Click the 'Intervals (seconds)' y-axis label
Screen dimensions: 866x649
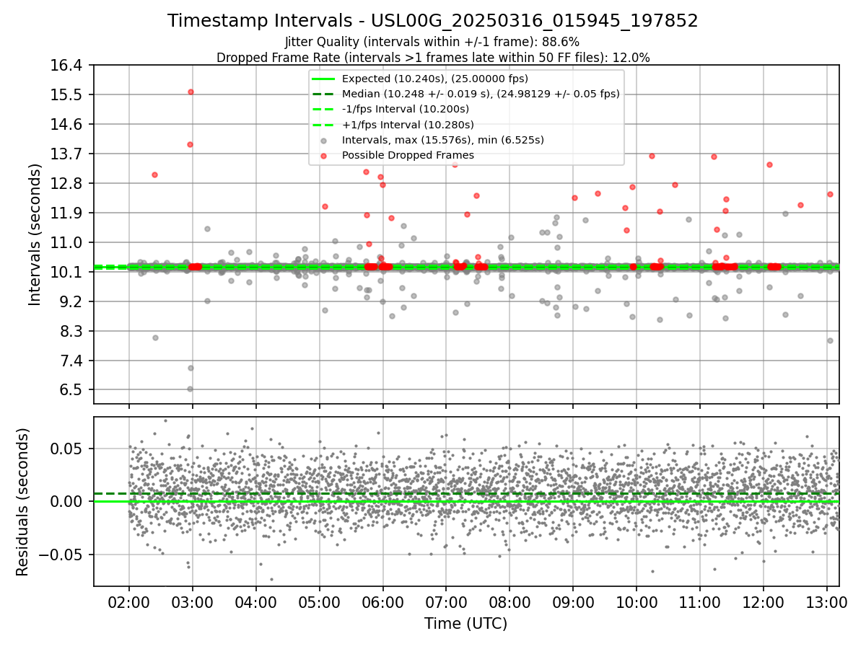pos(35,234)
